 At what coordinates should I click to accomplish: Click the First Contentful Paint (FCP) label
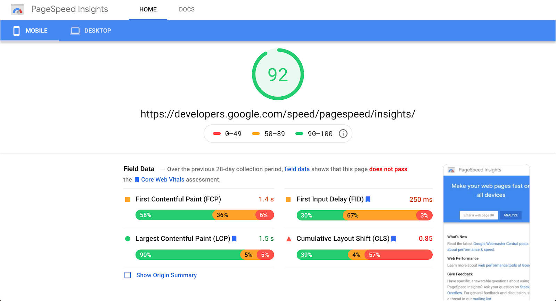pos(178,199)
